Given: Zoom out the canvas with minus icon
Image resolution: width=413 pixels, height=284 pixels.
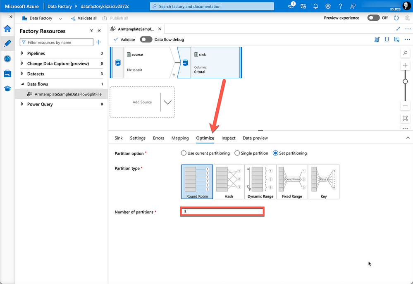Looking at the screenshot, I should [x=405, y=106].
